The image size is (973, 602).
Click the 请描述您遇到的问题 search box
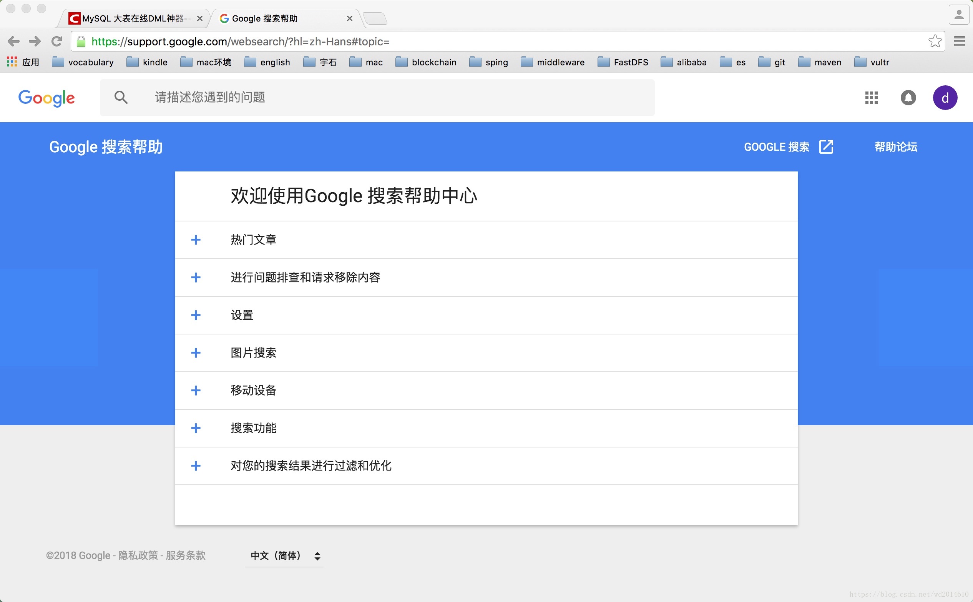(x=377, y=98)
